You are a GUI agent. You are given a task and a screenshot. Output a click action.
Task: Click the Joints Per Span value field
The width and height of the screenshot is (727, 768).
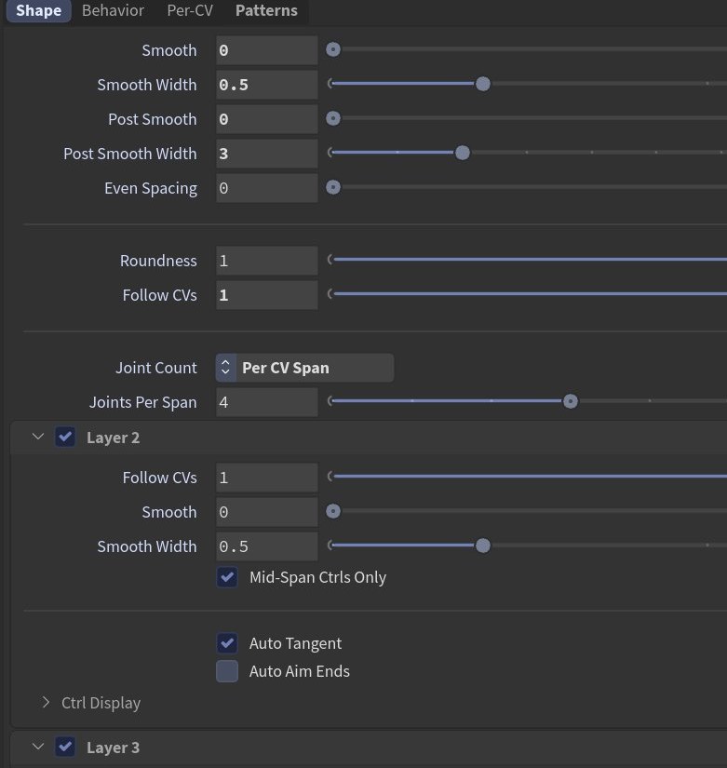click(x=266, y=402)
